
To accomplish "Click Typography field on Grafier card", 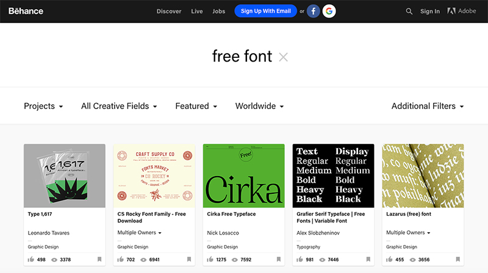I will tap(309, 247).
